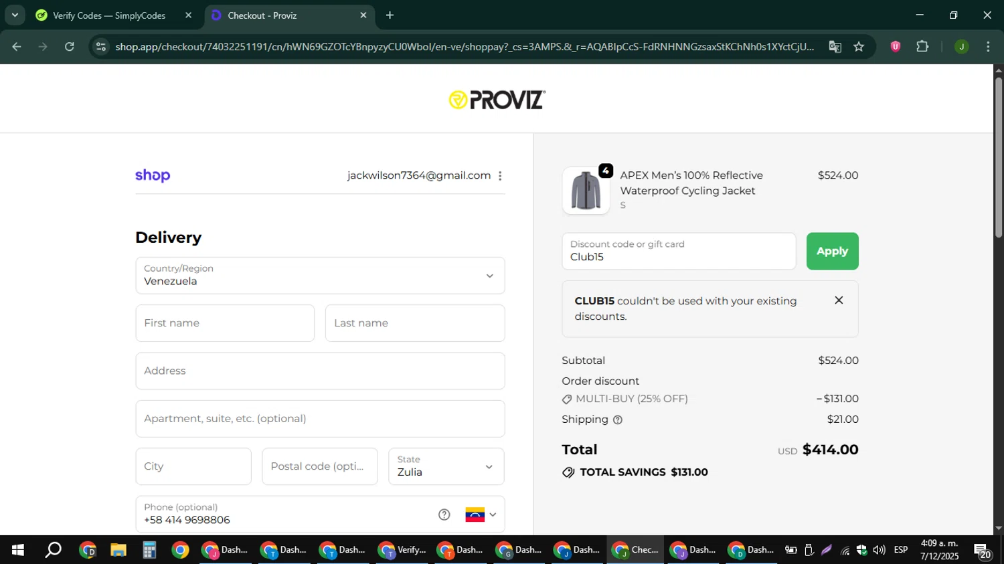
Task: Bookmark this page with the star
Action: (859, 47)
